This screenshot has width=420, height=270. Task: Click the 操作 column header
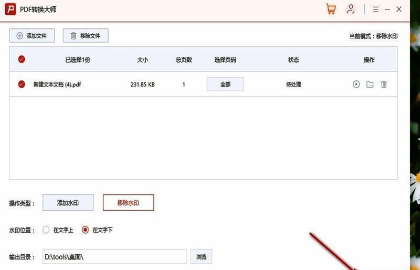coord(369,59)
